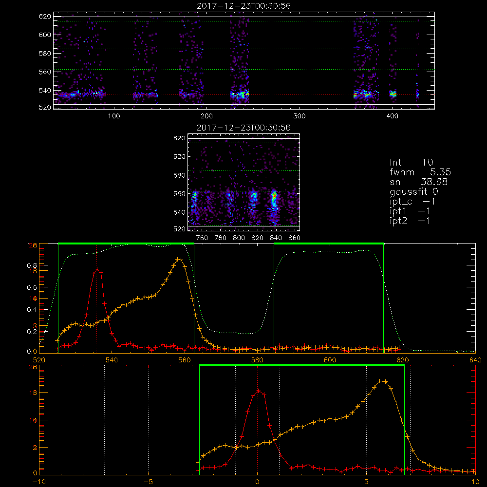This screenshot has height=487, width=487.
Task: Click x-axis label 10 of bottom plot
Action: click(475, 482)
